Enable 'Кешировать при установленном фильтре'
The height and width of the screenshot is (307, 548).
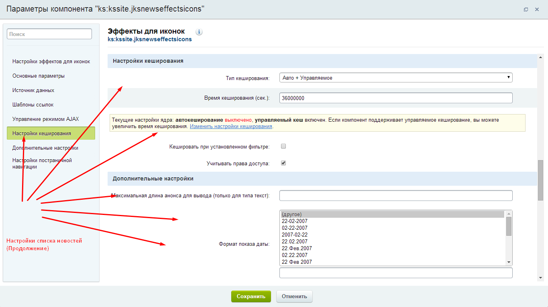[x=283, y=146]
